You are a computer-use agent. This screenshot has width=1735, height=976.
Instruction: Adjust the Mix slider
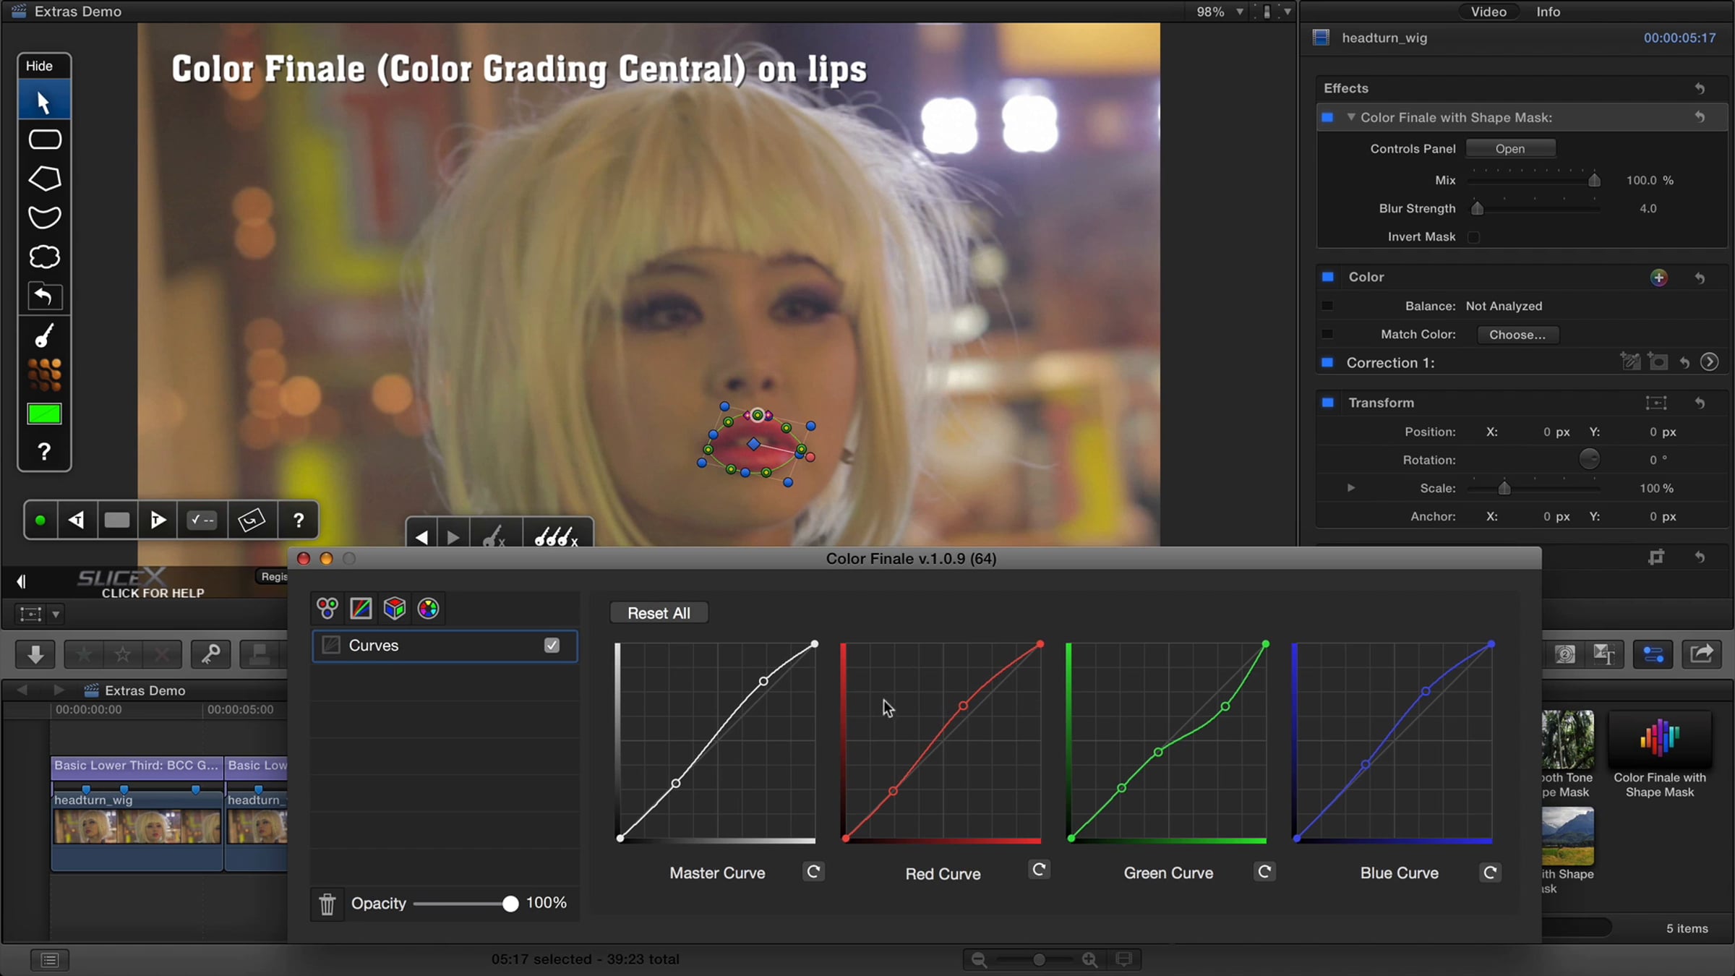click(1594, 180)
